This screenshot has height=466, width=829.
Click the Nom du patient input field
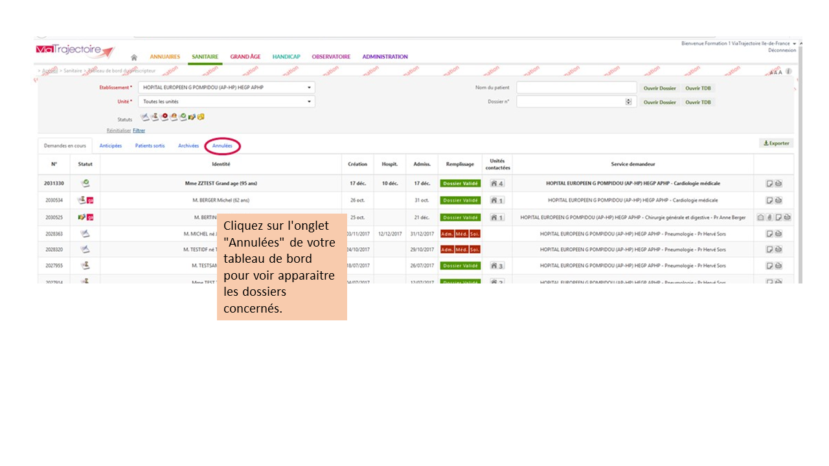(x=576, y=87)
